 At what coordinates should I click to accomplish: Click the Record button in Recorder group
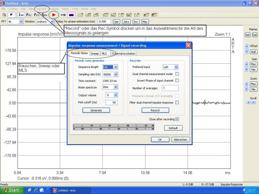coord(155,110)
